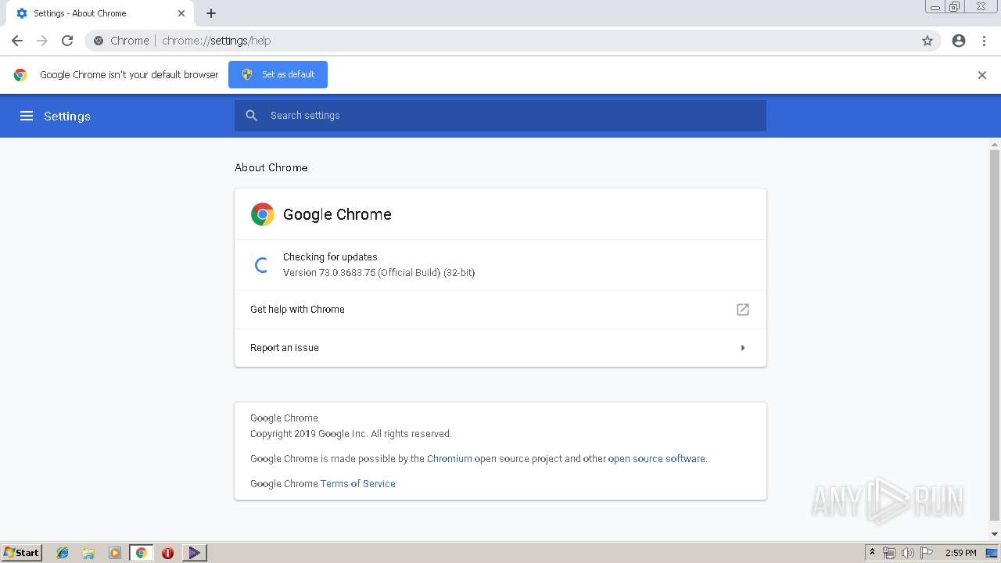The height and width of the screenshot is (563, 1001).
Task: Select the Report an issue row
Action: 500,348
